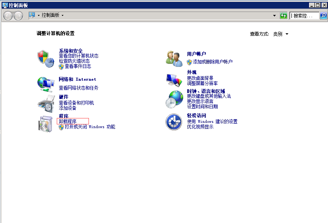The image size is (328, 223).
Task: Open the 卸载程序 link
Action: 68,121
